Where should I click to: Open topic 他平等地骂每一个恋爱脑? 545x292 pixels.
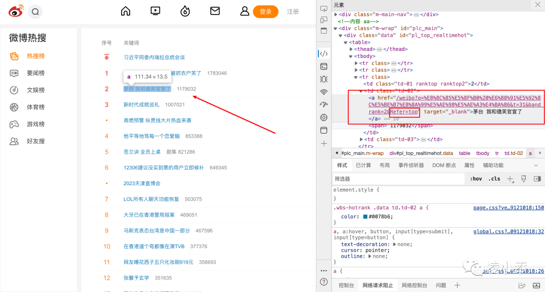151,136
